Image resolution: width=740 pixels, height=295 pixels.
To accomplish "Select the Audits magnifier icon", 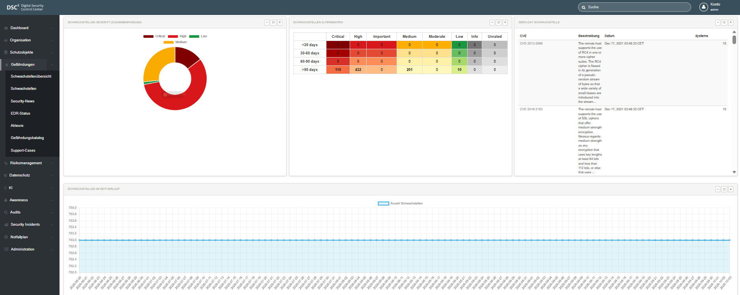I will (x=6, y=212).
